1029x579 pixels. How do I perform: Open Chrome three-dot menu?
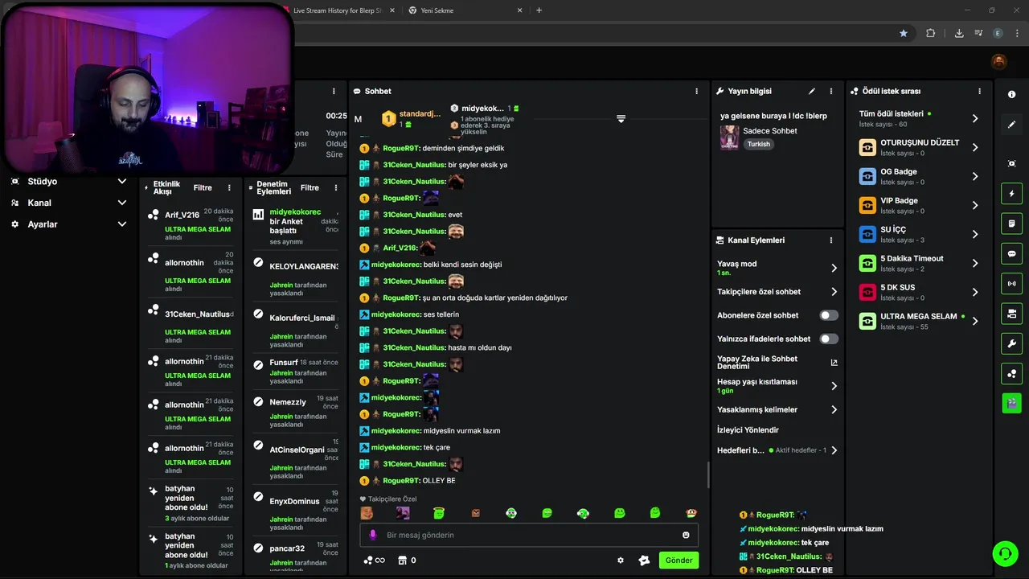pos(1017,33)
